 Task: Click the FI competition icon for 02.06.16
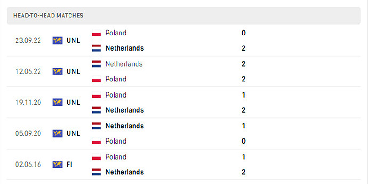click(x=57, y=164)
